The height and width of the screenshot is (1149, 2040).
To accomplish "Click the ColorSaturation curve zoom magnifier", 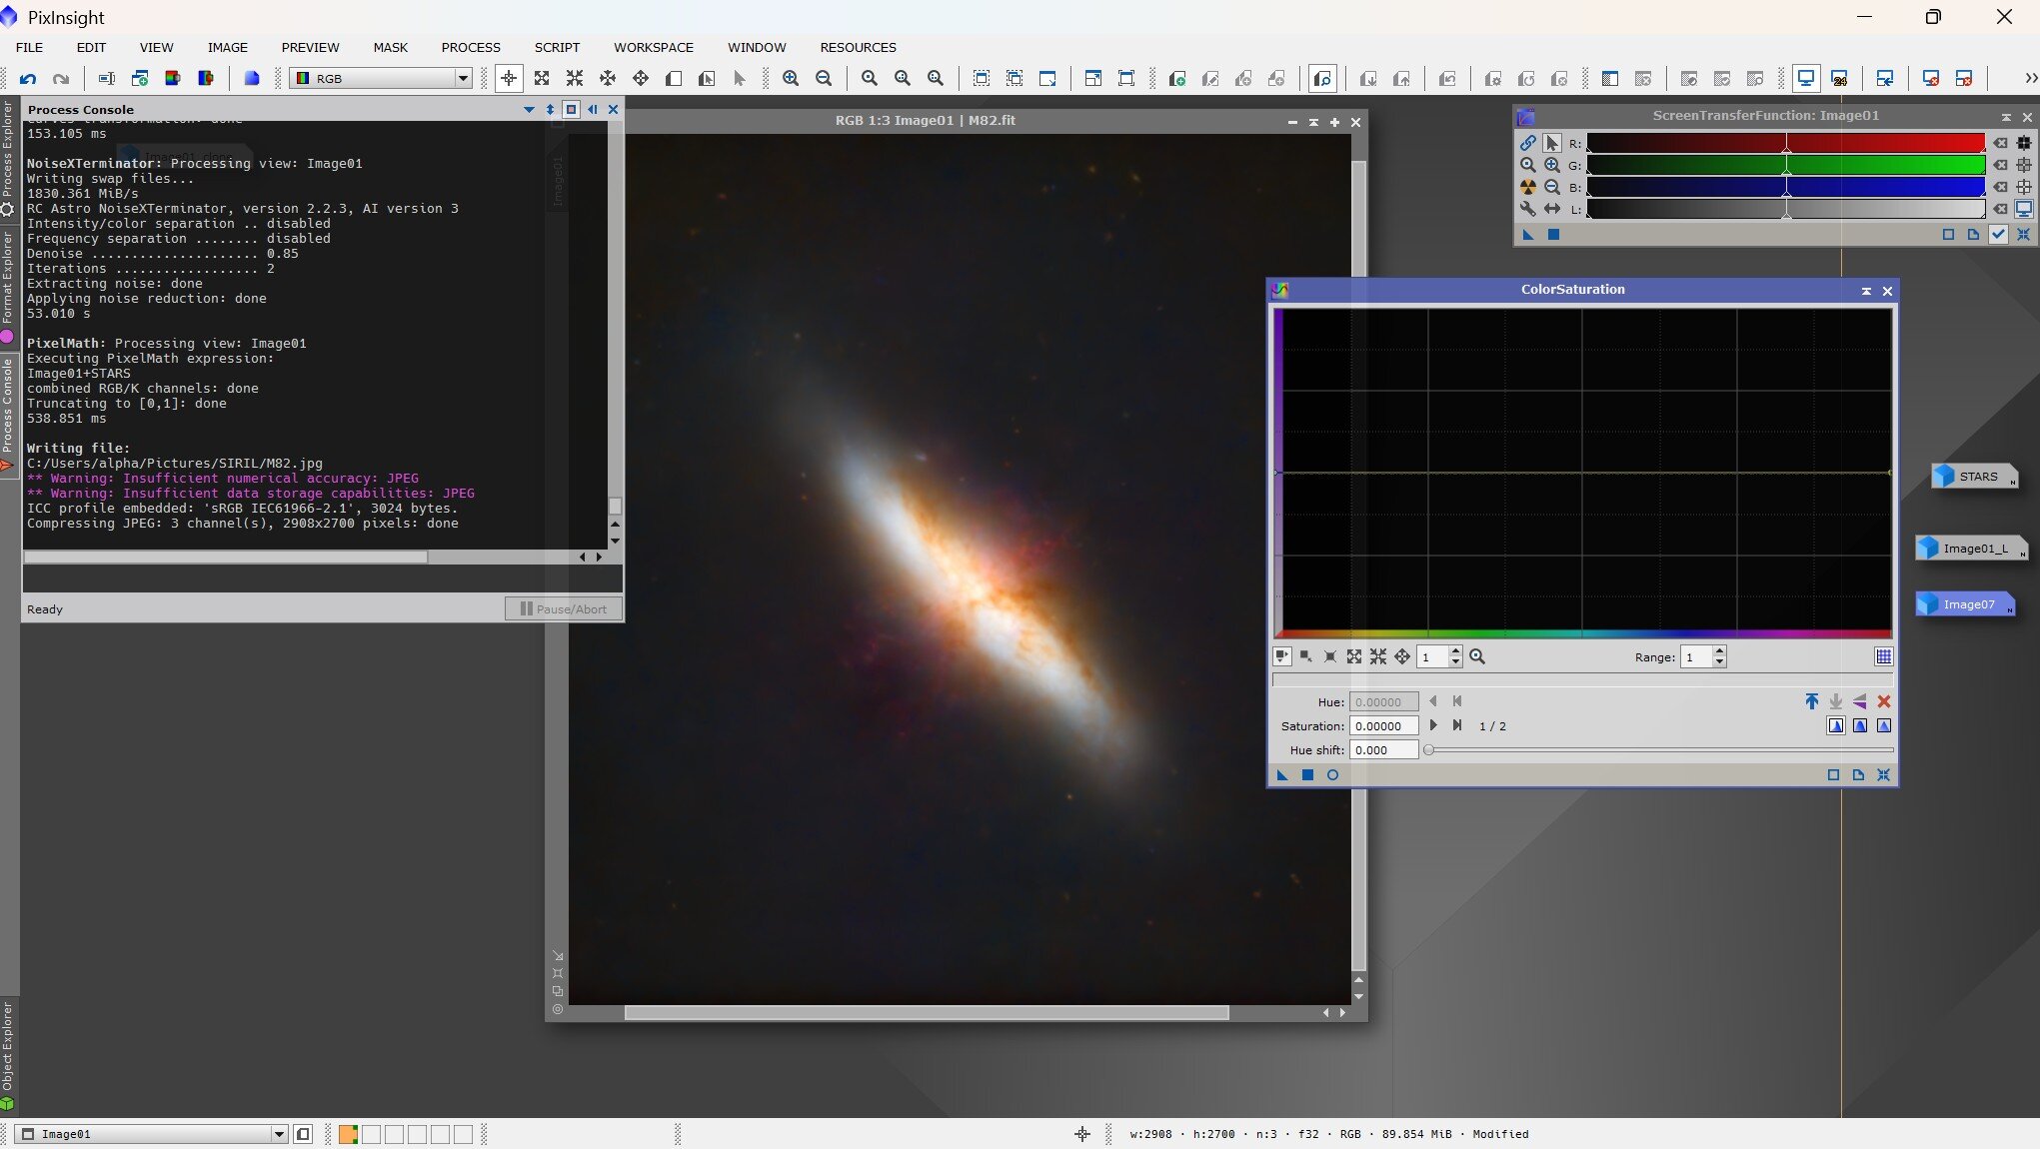I will tap(1477, 656).
